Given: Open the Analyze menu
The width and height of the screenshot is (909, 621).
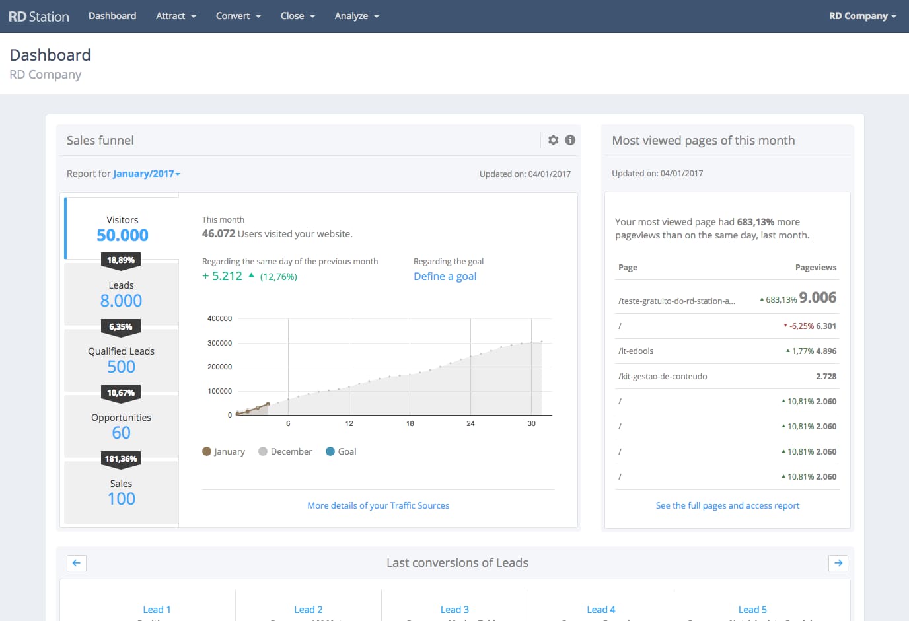Looking at the screenshot, I should [x=356, y=16].
